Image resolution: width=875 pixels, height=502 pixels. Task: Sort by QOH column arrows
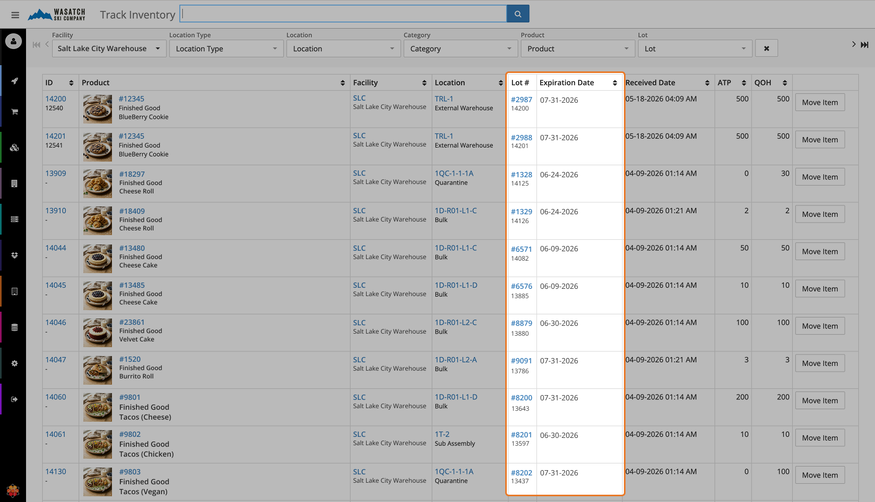785,83
